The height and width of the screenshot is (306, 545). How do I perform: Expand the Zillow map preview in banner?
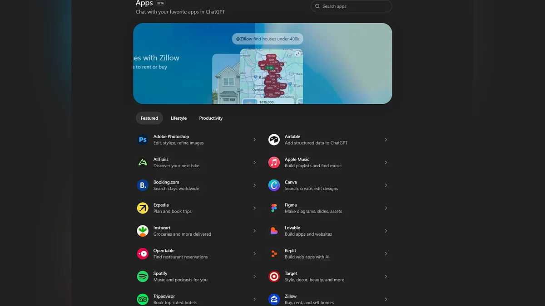click(x=297, y=53)
